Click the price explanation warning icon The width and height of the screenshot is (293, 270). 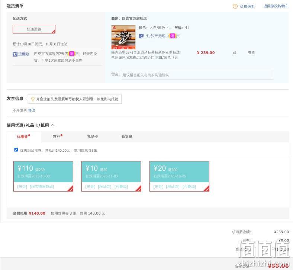[235, 6]
